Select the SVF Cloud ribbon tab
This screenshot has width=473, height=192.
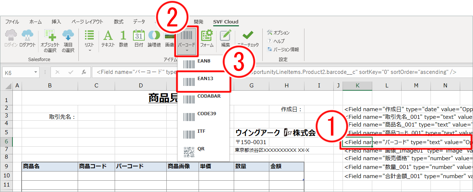pos(226,22)
